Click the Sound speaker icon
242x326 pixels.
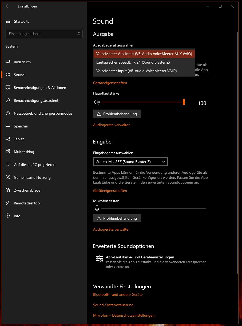8,75
